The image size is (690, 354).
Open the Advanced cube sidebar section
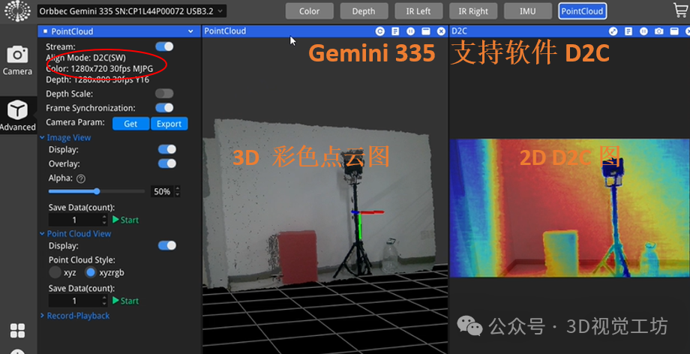(x=17, y=115)
